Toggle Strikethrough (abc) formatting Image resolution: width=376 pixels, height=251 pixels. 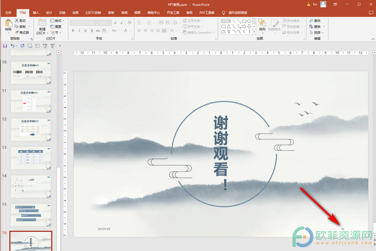pos(98,31)
